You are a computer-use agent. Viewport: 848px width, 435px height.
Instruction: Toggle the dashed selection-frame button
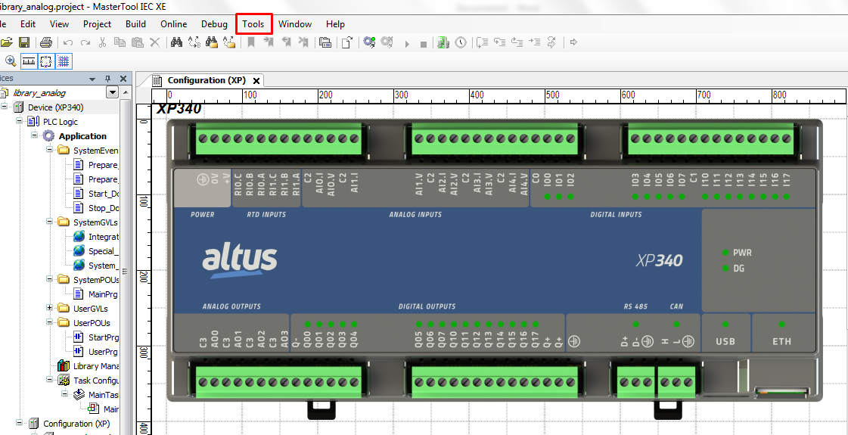point(46,61)
